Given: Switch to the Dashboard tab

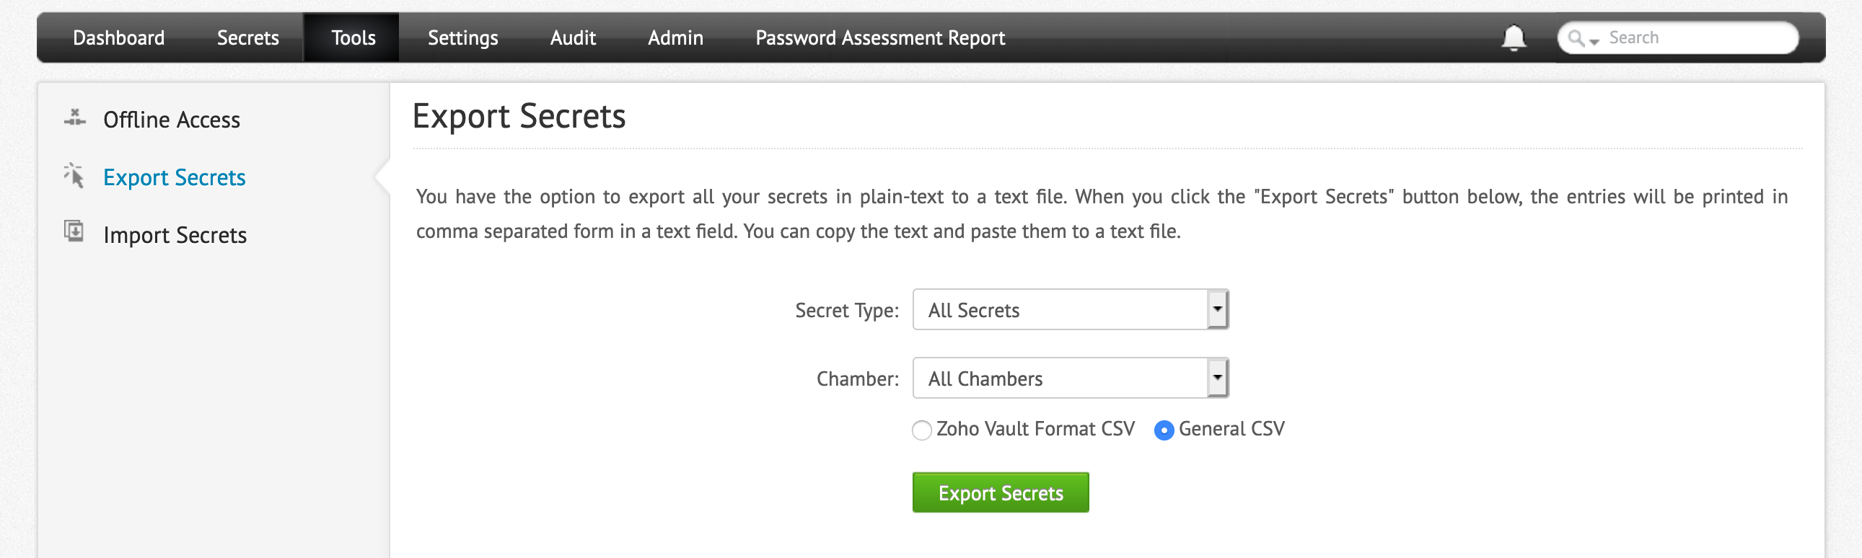Looking at the screenshot, I should (x=118, y=37).
